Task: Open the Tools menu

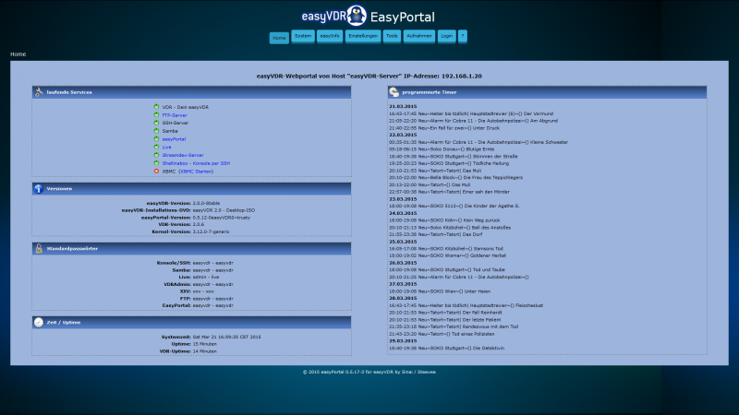Action: pyautogui.click(x=392, y=37)
